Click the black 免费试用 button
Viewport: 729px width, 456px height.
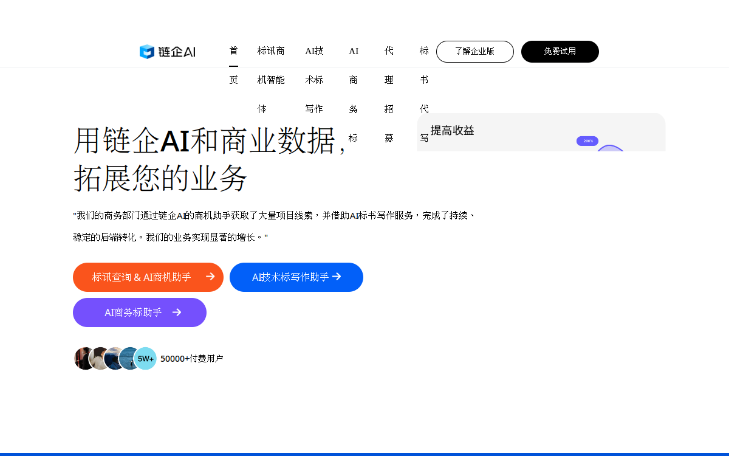pyautogui.click(x=560, y=52)
